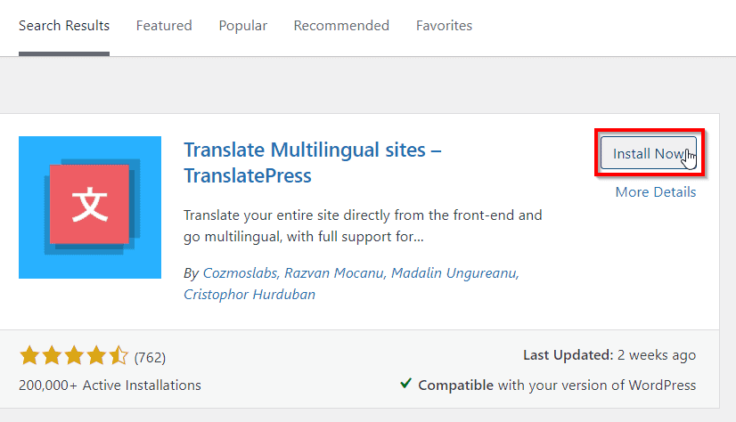Click the plugin description paragraph
Screen dimensions: 736x422
click(x=363, y=225)
